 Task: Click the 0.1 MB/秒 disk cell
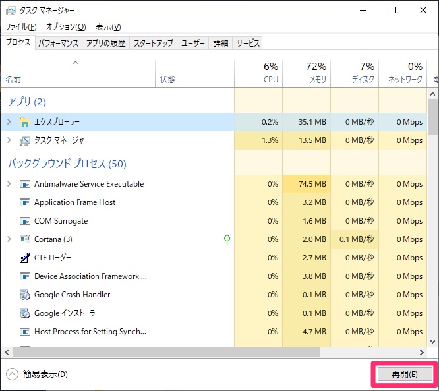tap(355, 239)
